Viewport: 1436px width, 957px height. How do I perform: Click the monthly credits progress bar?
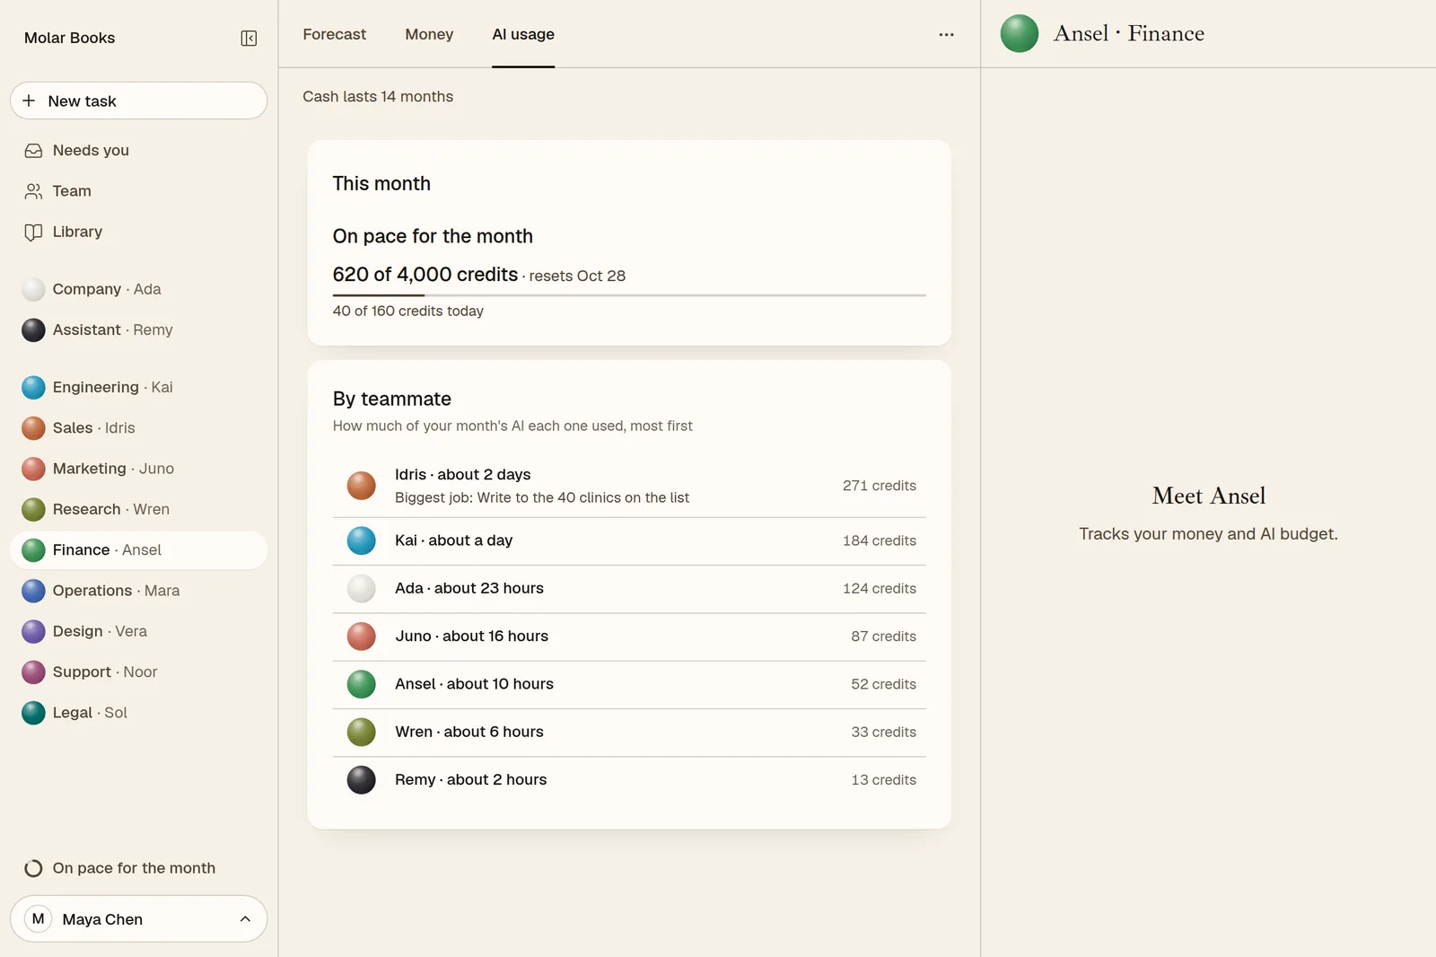coord(629,294)
